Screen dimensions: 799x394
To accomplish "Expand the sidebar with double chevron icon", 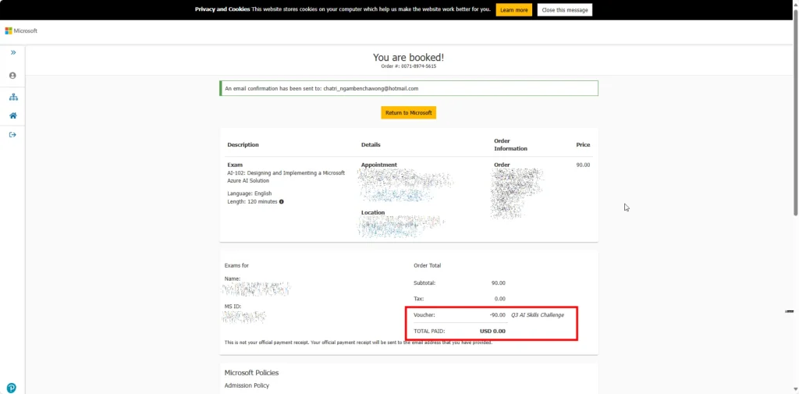I will (x=13, y=52).
